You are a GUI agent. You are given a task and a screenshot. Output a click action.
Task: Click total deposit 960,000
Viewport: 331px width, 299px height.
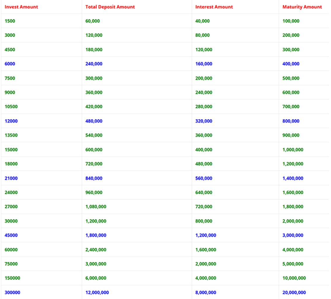click(94, 192)
